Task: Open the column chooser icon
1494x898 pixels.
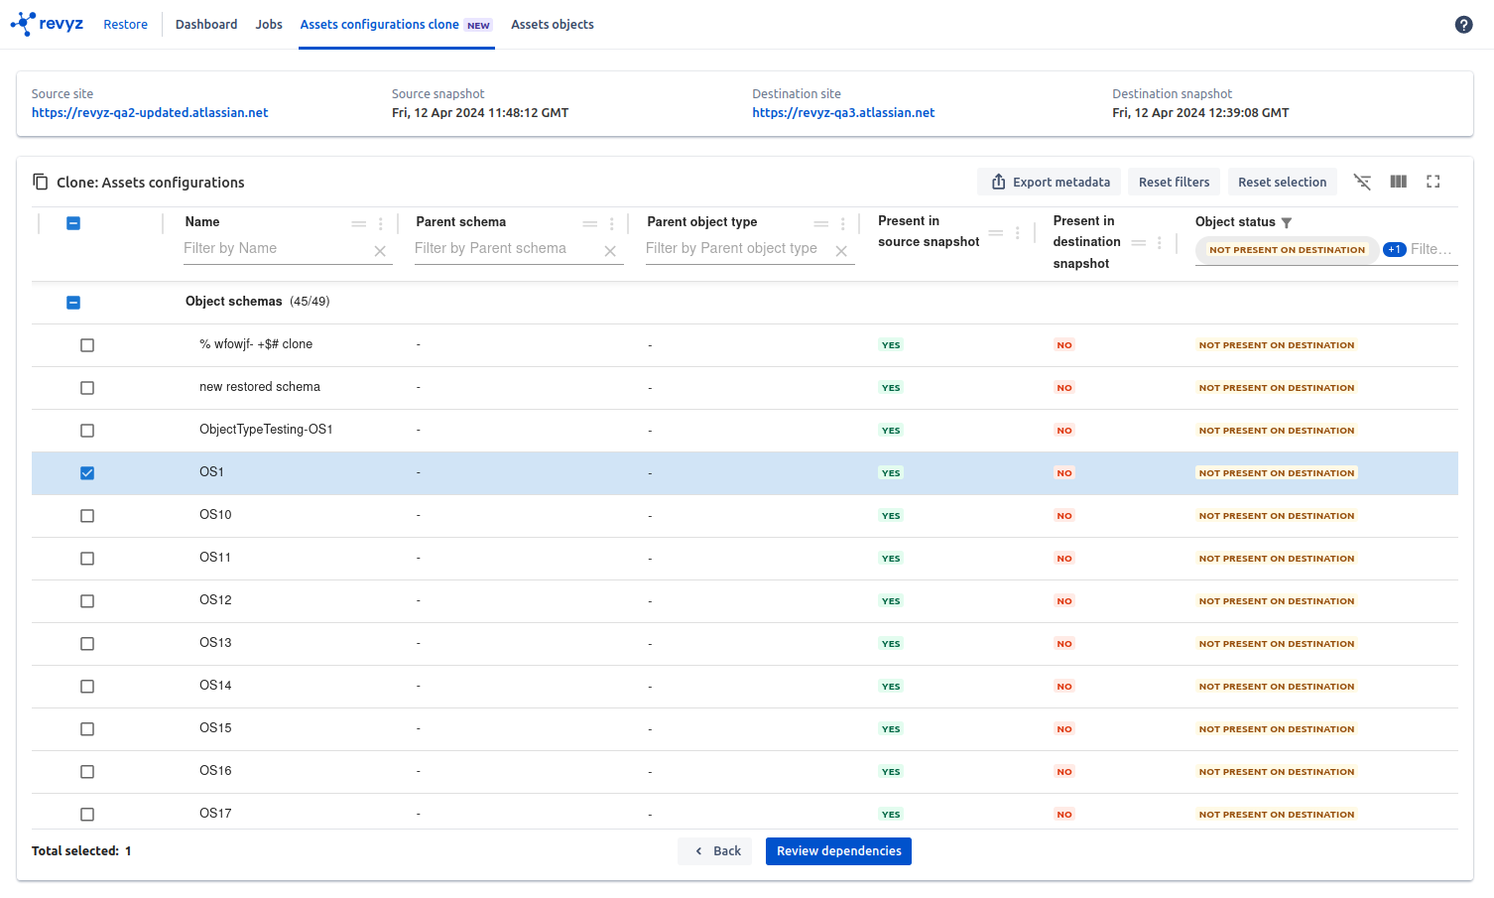Action: pos(1398,182)
